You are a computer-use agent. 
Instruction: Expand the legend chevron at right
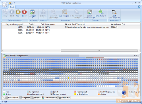coord(139,95)
